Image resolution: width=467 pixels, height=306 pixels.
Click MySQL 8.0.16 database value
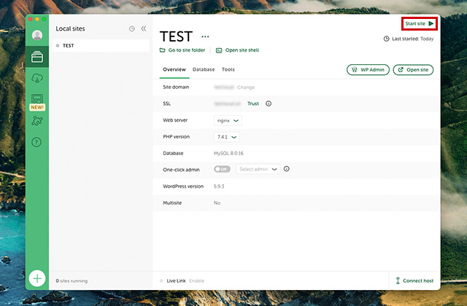coord(228,154)
